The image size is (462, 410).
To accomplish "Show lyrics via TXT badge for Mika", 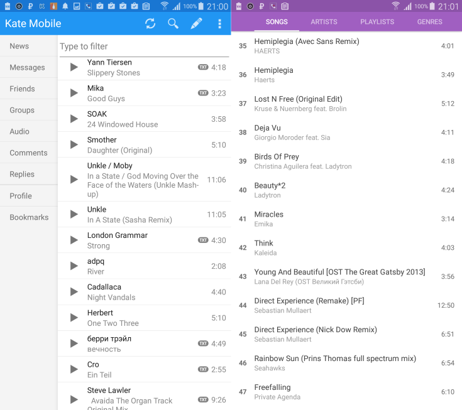I will point(203,93).
